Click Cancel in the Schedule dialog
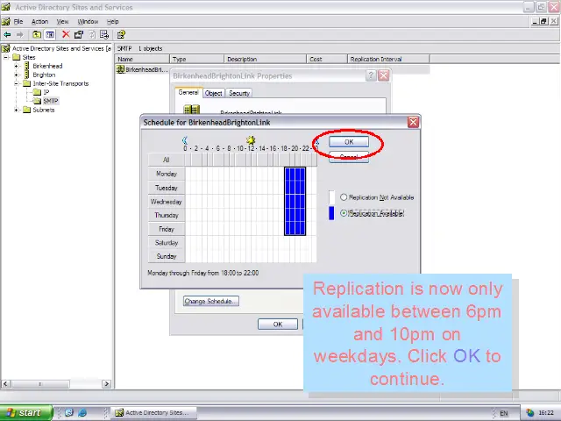The width and height of the screenshot is (561, 421). (x=349, y=157)
